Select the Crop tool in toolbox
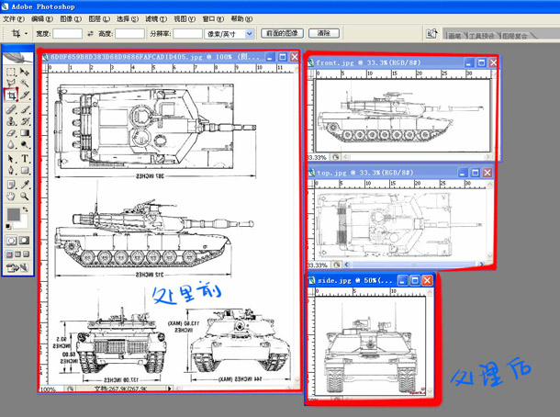560x417 pixels. tap(11, 95)
